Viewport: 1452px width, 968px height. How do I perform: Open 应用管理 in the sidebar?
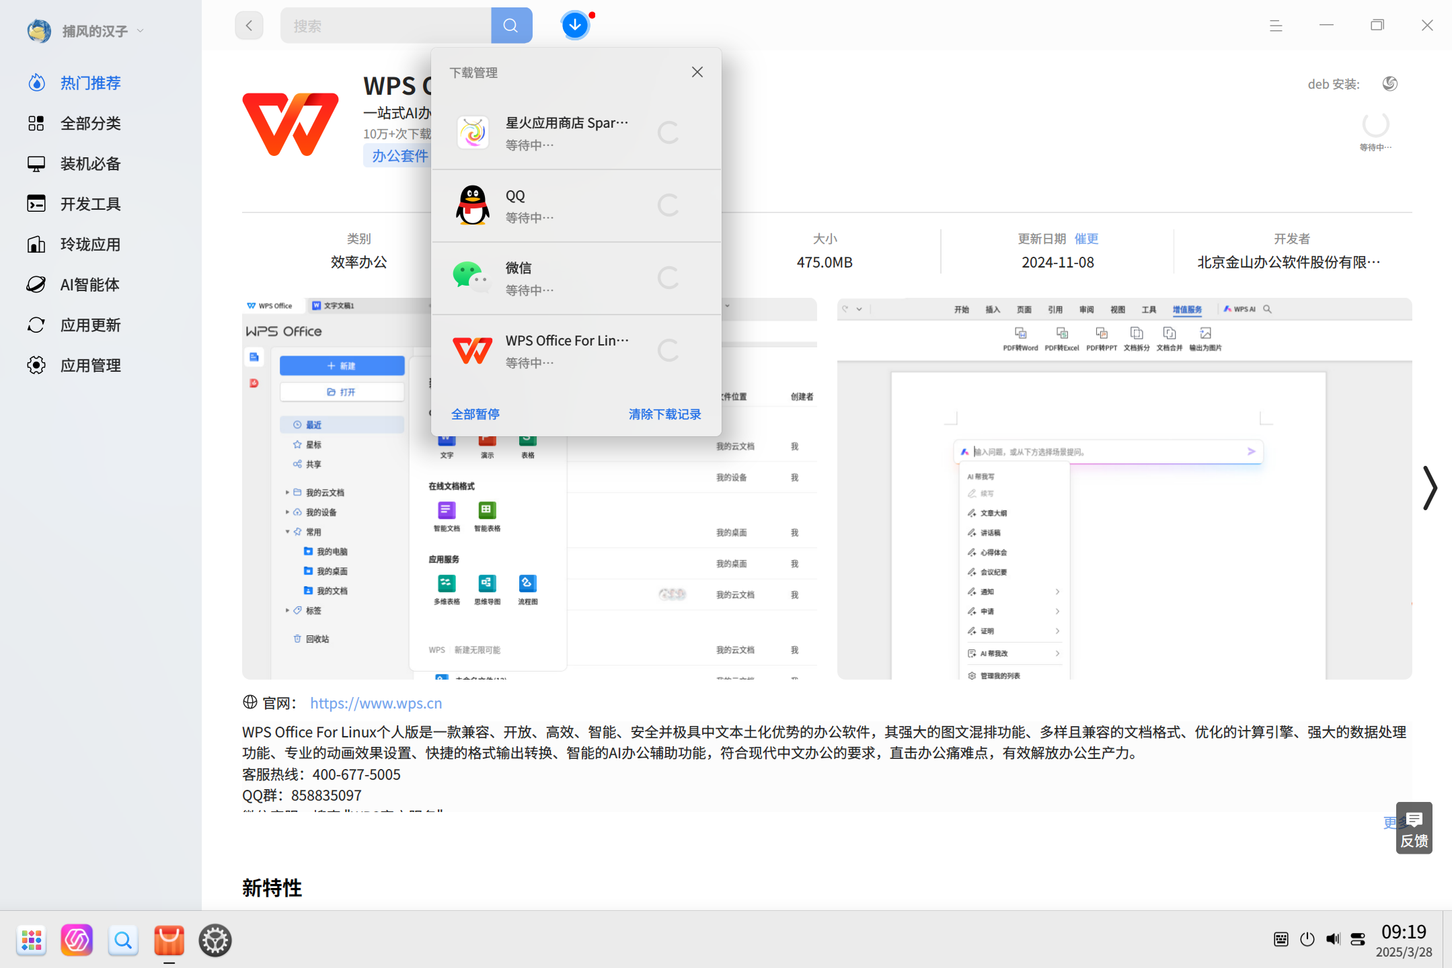[90, 365]
